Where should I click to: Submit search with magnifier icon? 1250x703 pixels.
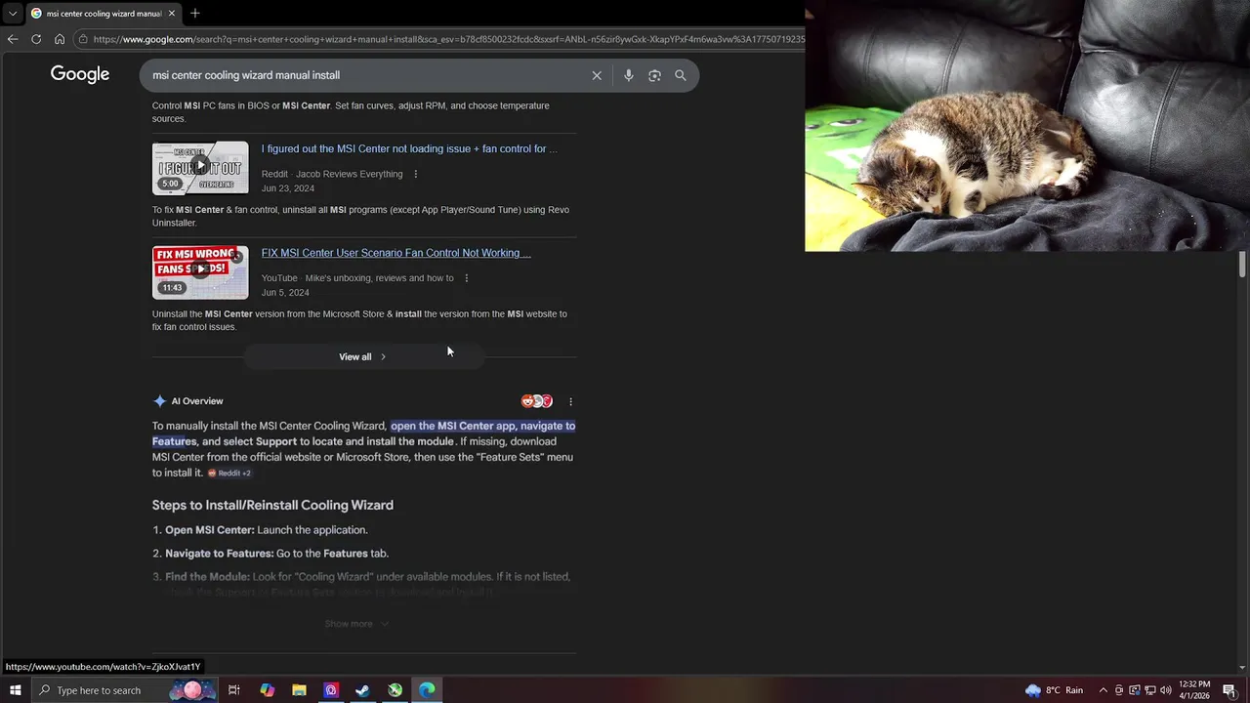681,75
